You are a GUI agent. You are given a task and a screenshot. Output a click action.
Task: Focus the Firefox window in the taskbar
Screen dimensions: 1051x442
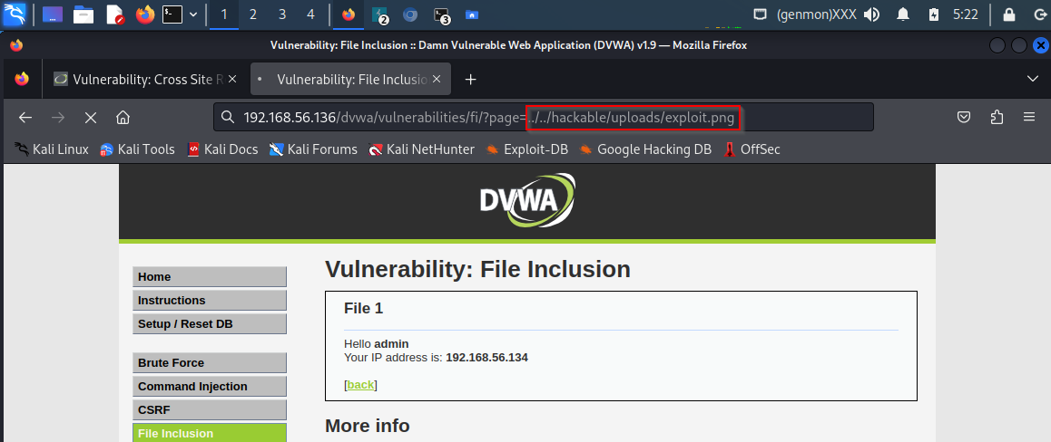point(349,14)
